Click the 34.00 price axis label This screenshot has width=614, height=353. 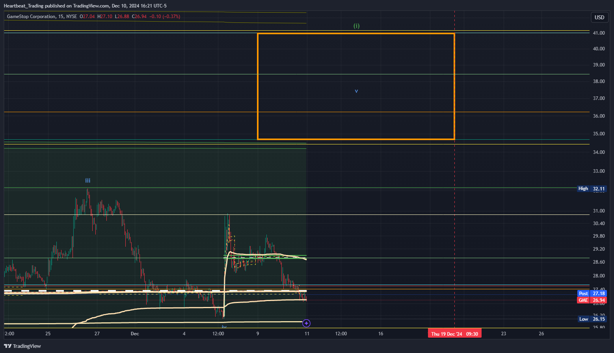599,152
